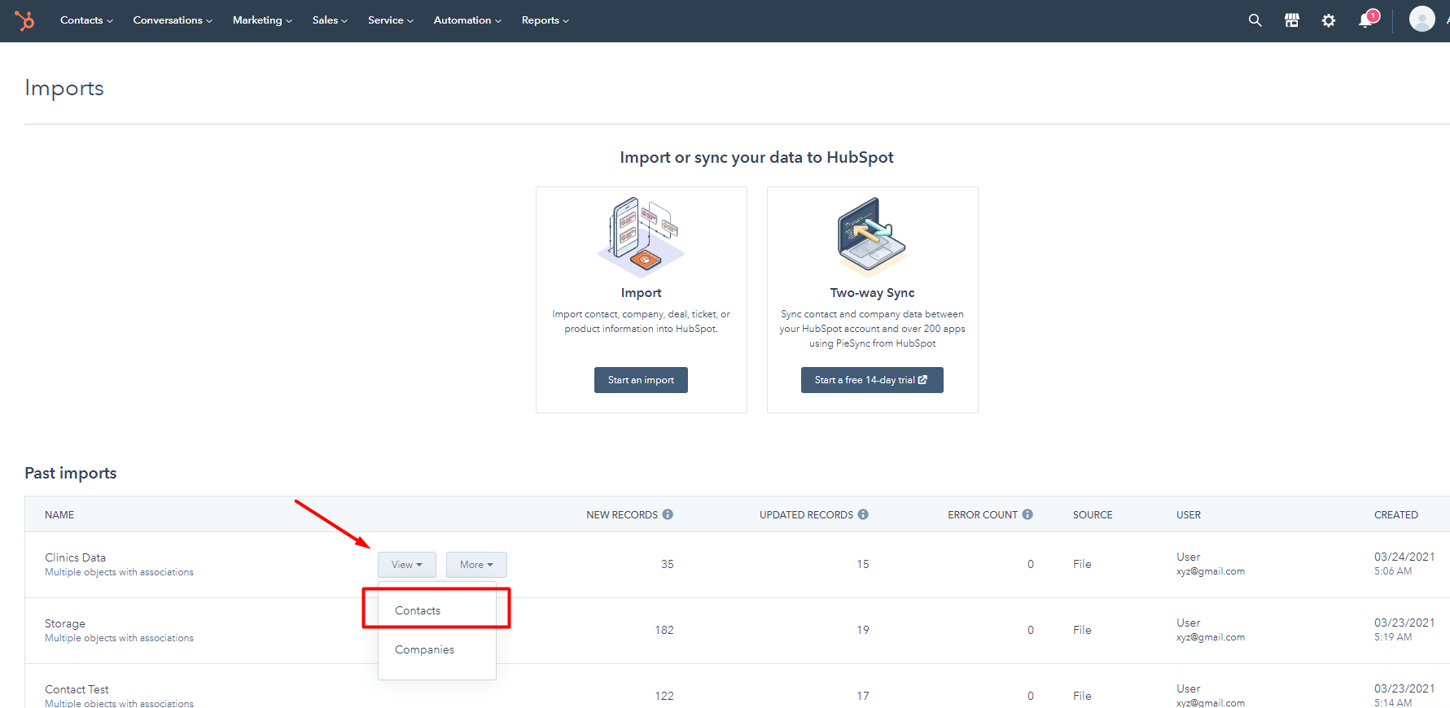Click updated records value 19
This screenshot has height=708, width=1450.
[863, 630]
